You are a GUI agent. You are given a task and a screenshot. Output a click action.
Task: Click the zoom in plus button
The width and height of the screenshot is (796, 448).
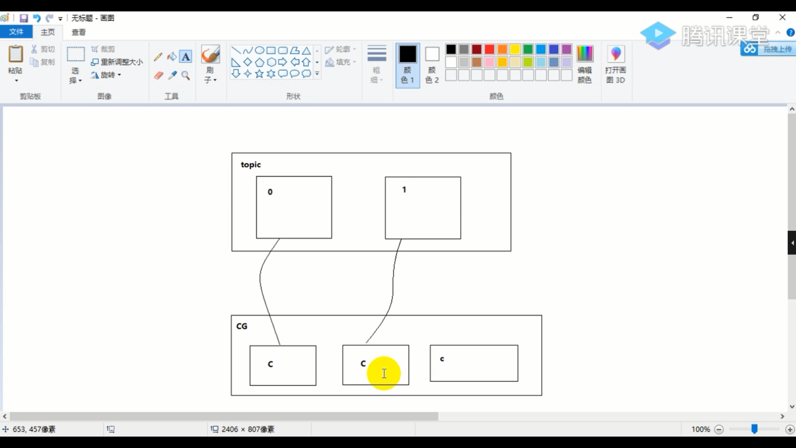click(790, 429)
